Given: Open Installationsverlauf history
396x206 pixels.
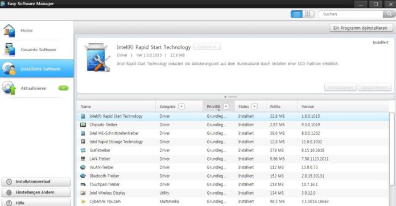Looking at the screenshot, I should click(x=36, y=182).
